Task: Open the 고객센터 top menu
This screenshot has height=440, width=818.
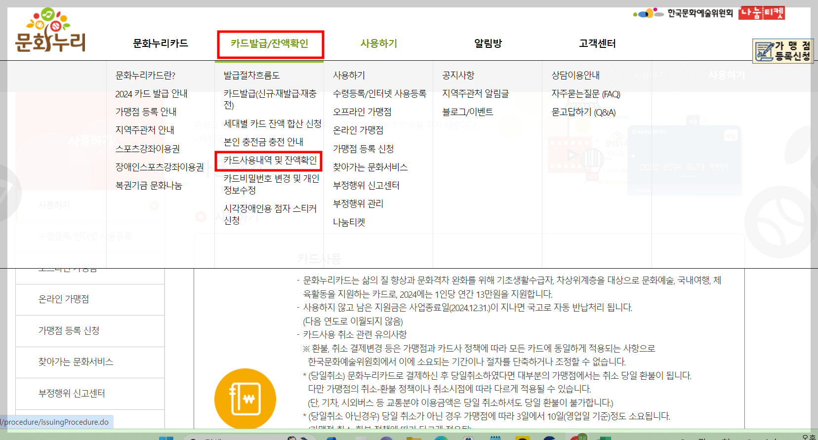Action: pyautogui.click(x=597, y=43)
